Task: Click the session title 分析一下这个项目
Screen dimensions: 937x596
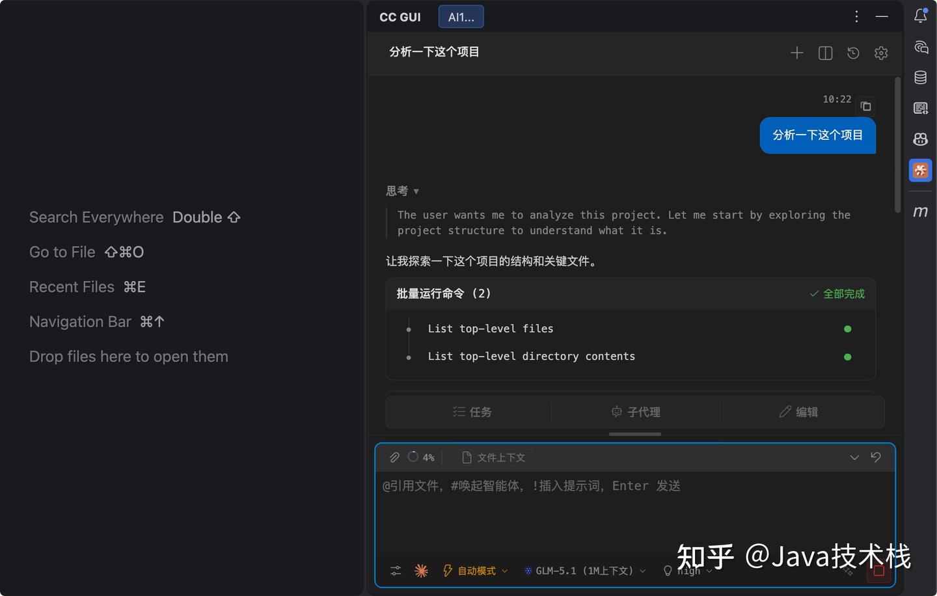Action: tap(434, 52)
